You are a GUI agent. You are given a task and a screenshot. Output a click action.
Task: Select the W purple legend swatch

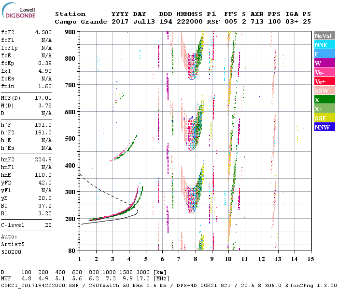point(324,63)
